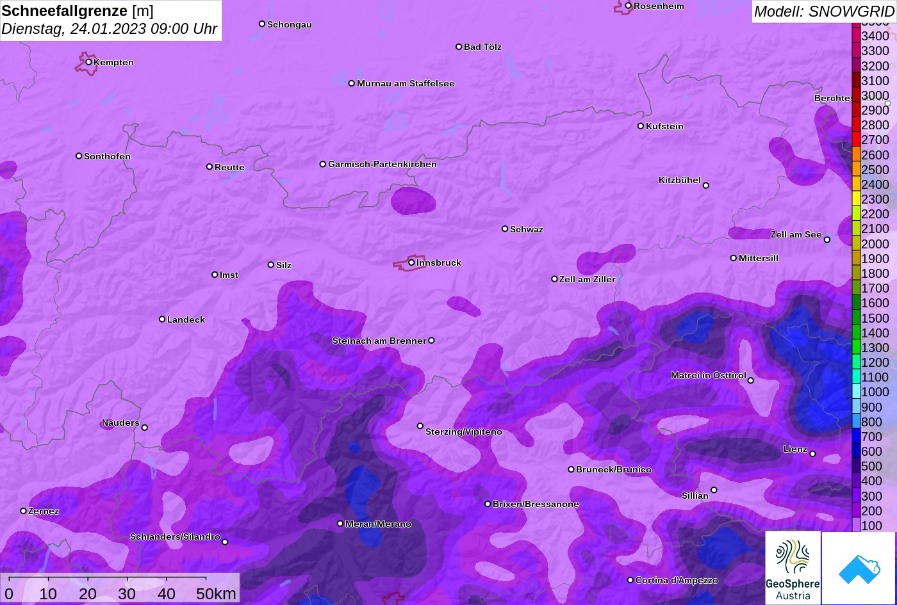
Task: Click the Silz label text
Action: click(x=284, y=265)
